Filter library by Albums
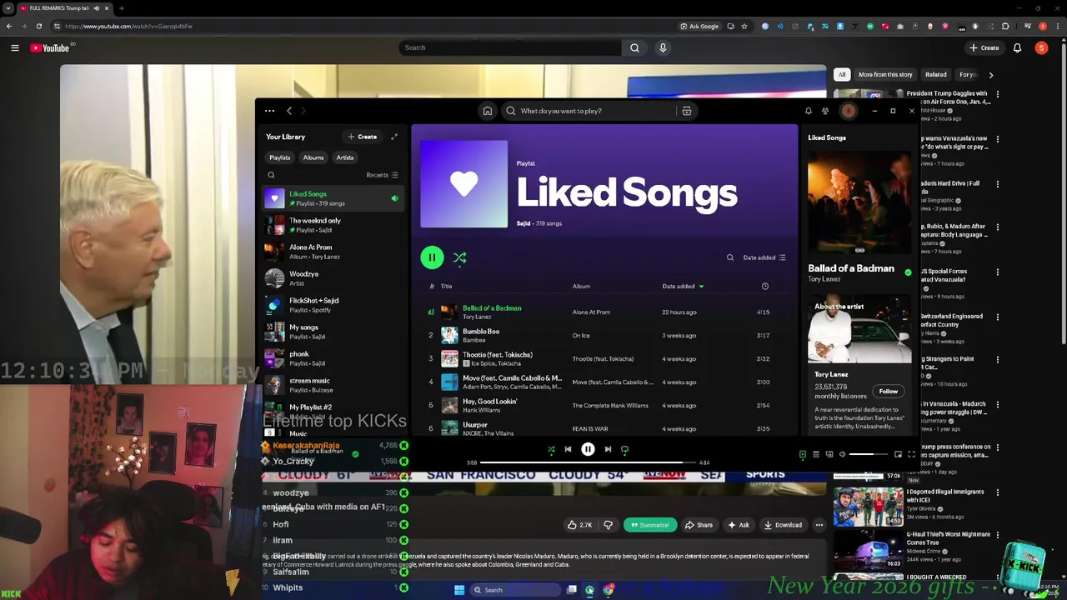 tap(313, 157)
